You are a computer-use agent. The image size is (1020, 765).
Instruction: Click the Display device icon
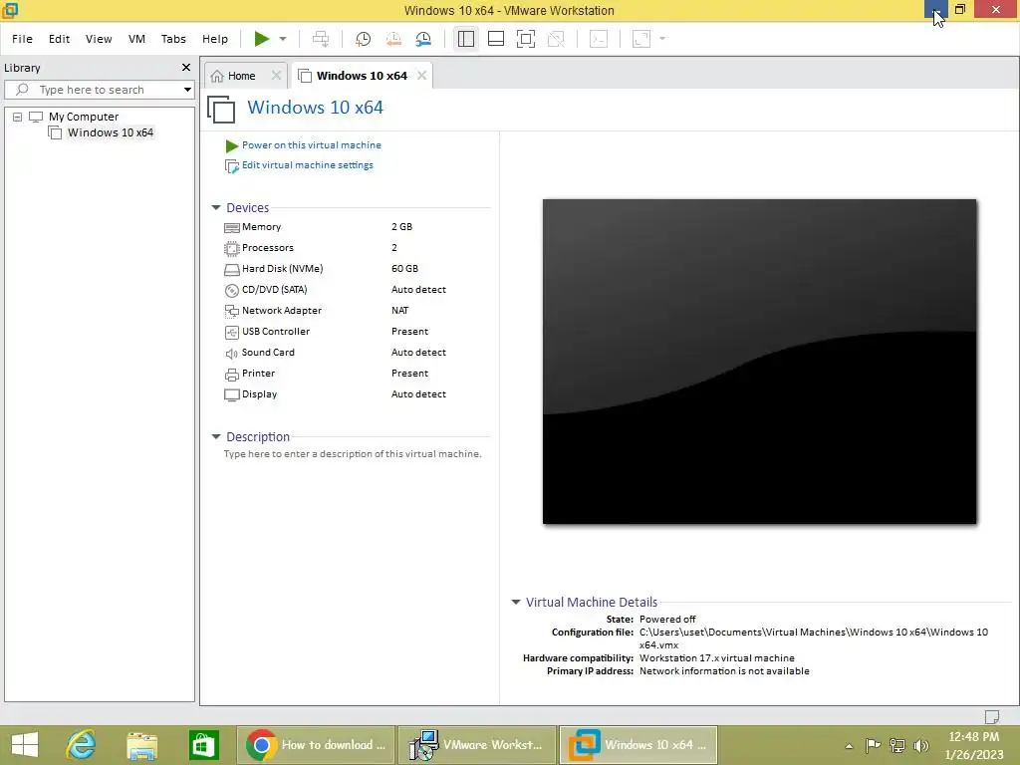coord(231,394)
